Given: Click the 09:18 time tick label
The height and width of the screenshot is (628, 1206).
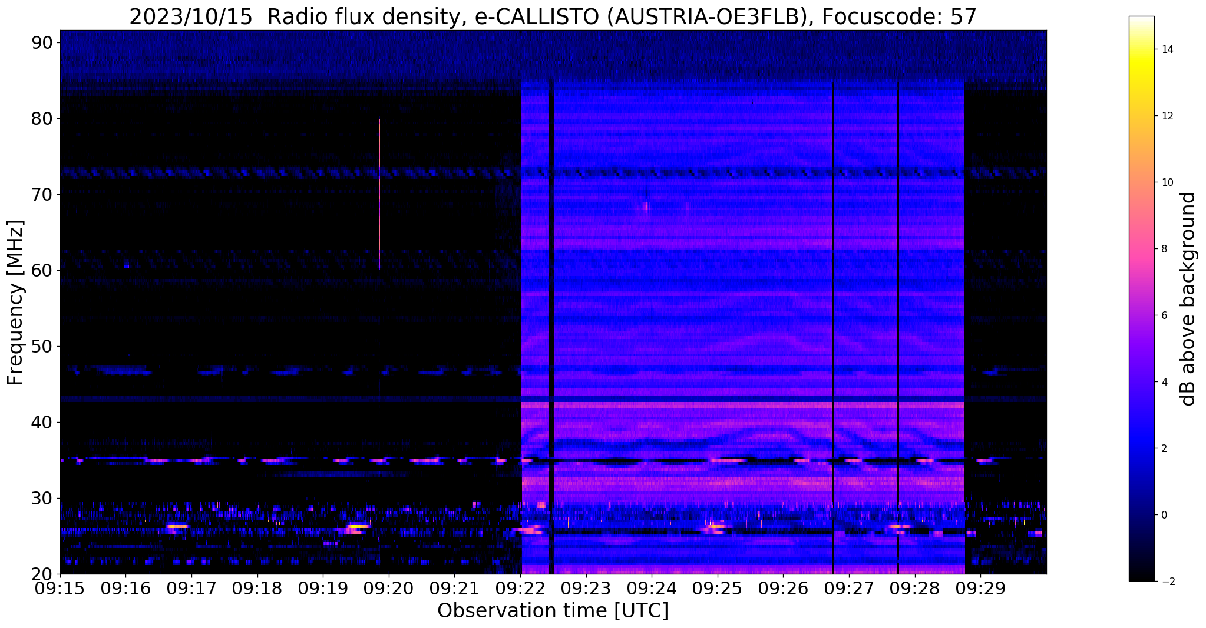Looking at the screenshot, I should (257, 588).
